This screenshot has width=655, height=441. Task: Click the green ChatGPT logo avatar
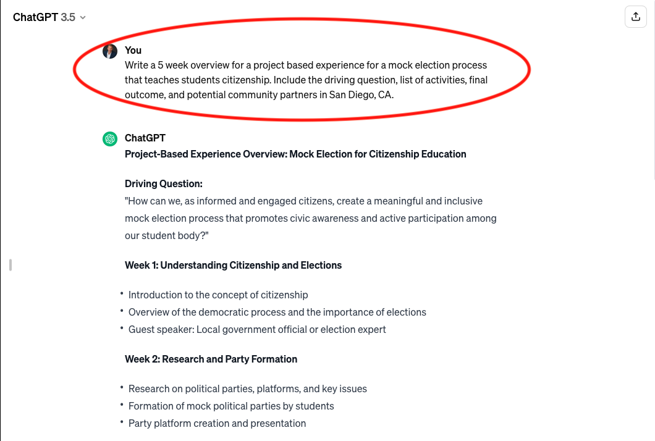pyautogui.click(x=109, y=139)
